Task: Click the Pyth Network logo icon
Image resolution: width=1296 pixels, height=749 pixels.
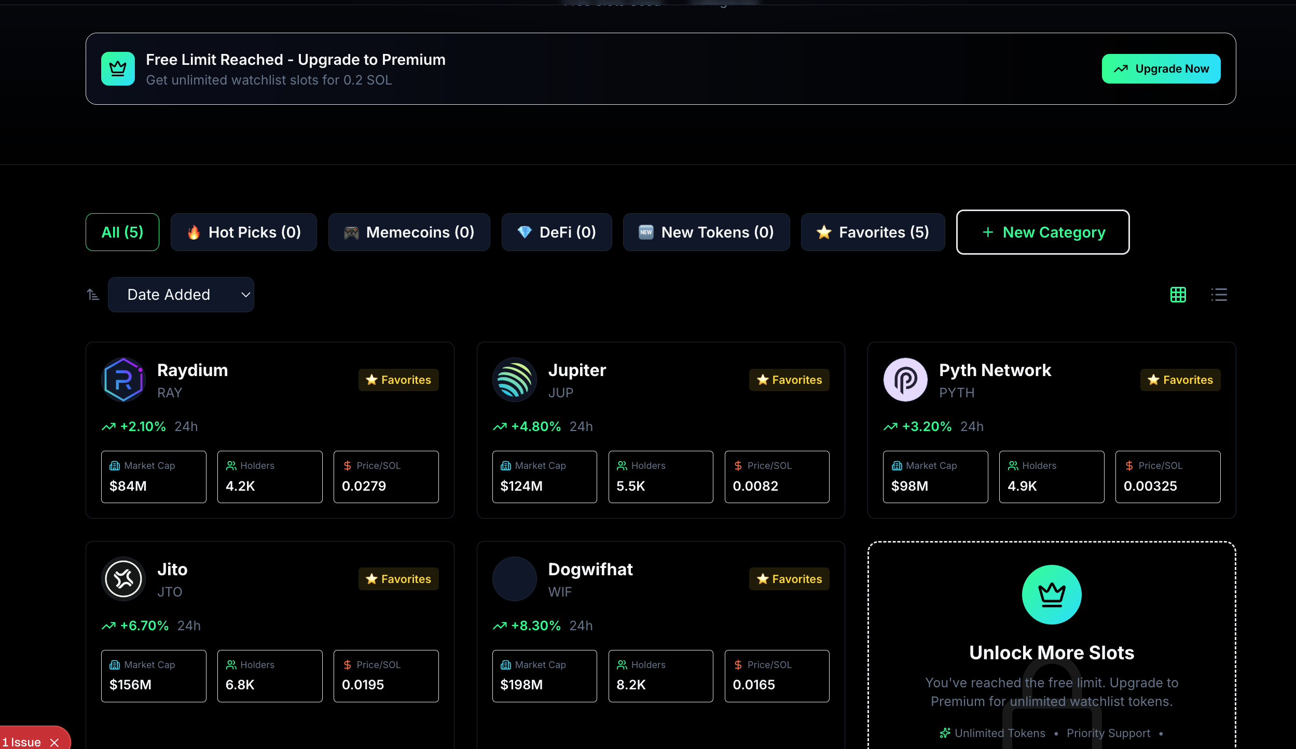Action: [x=905, y=380]
